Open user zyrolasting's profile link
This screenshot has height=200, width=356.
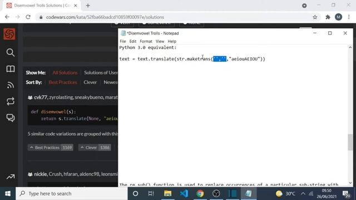click(61, 97)
